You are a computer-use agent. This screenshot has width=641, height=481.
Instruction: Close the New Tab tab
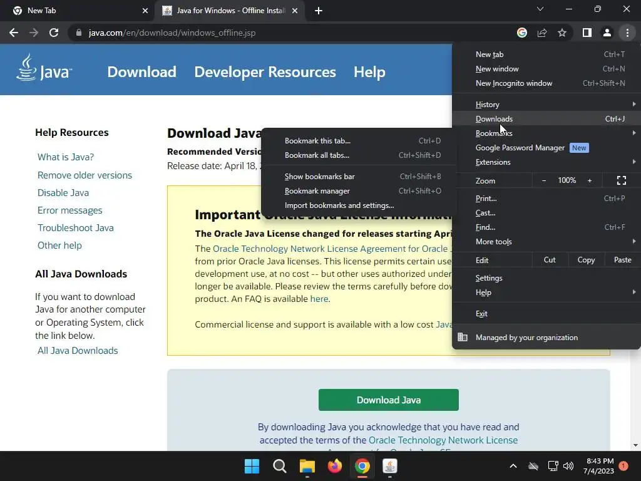coord(145,11)
